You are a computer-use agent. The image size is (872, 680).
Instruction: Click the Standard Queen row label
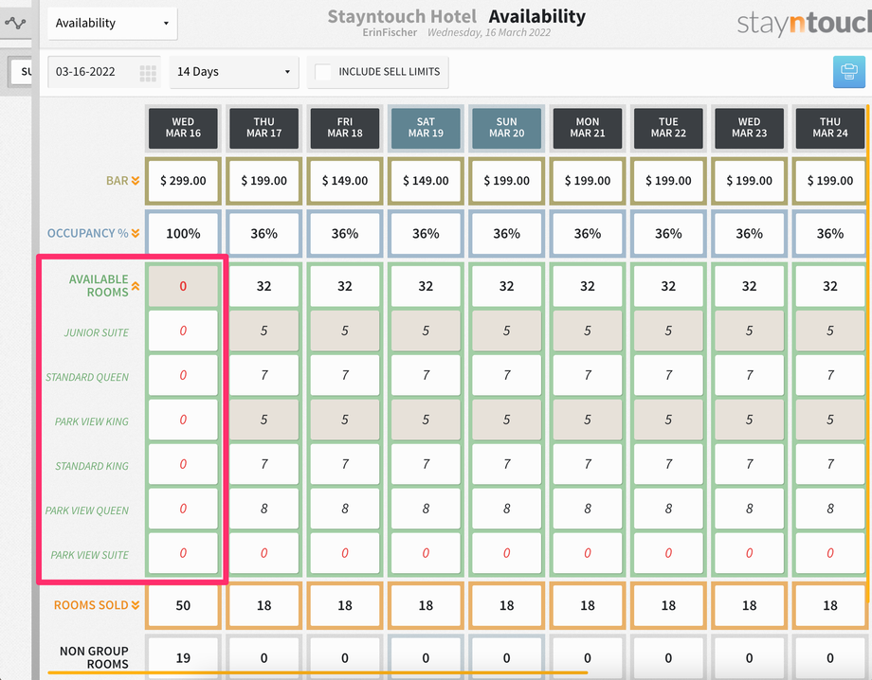87,377
